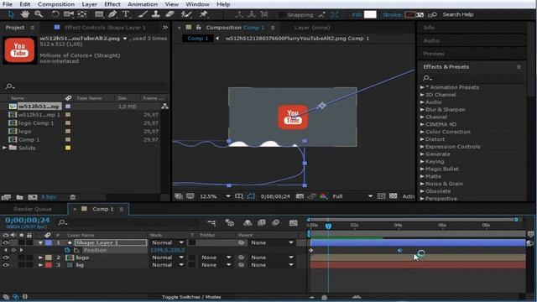
Task: Select the Clone Stamp tool
Action: (x=156, y=14)
